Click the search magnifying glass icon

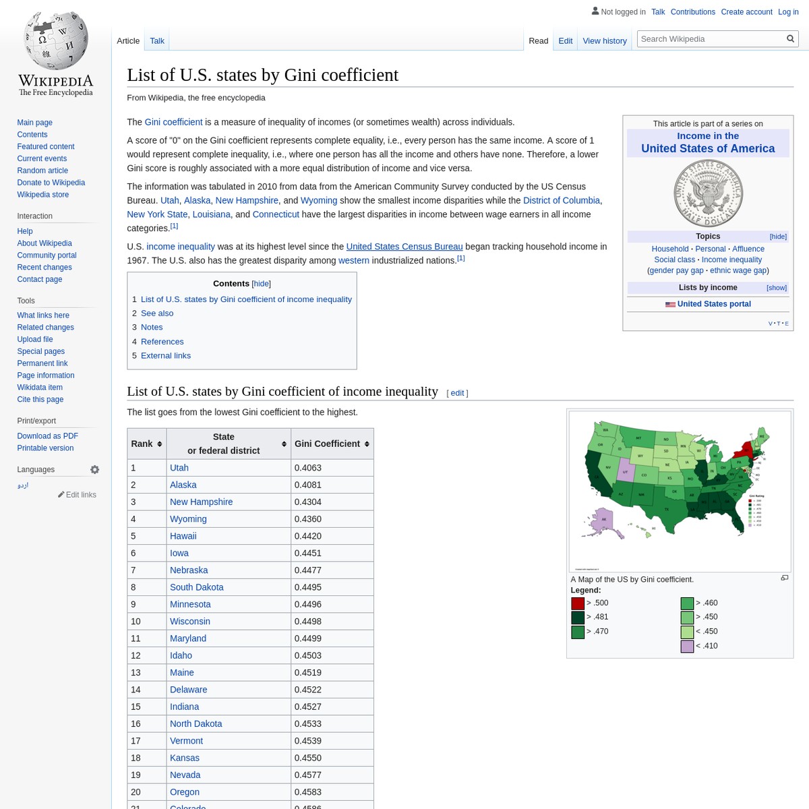pos(790,38)
